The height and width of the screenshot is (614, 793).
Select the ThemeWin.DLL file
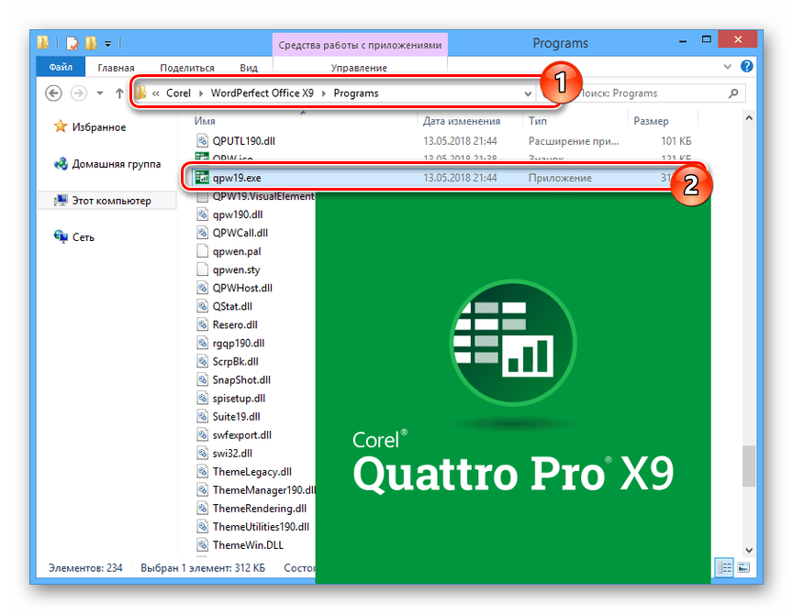[248, 545]
